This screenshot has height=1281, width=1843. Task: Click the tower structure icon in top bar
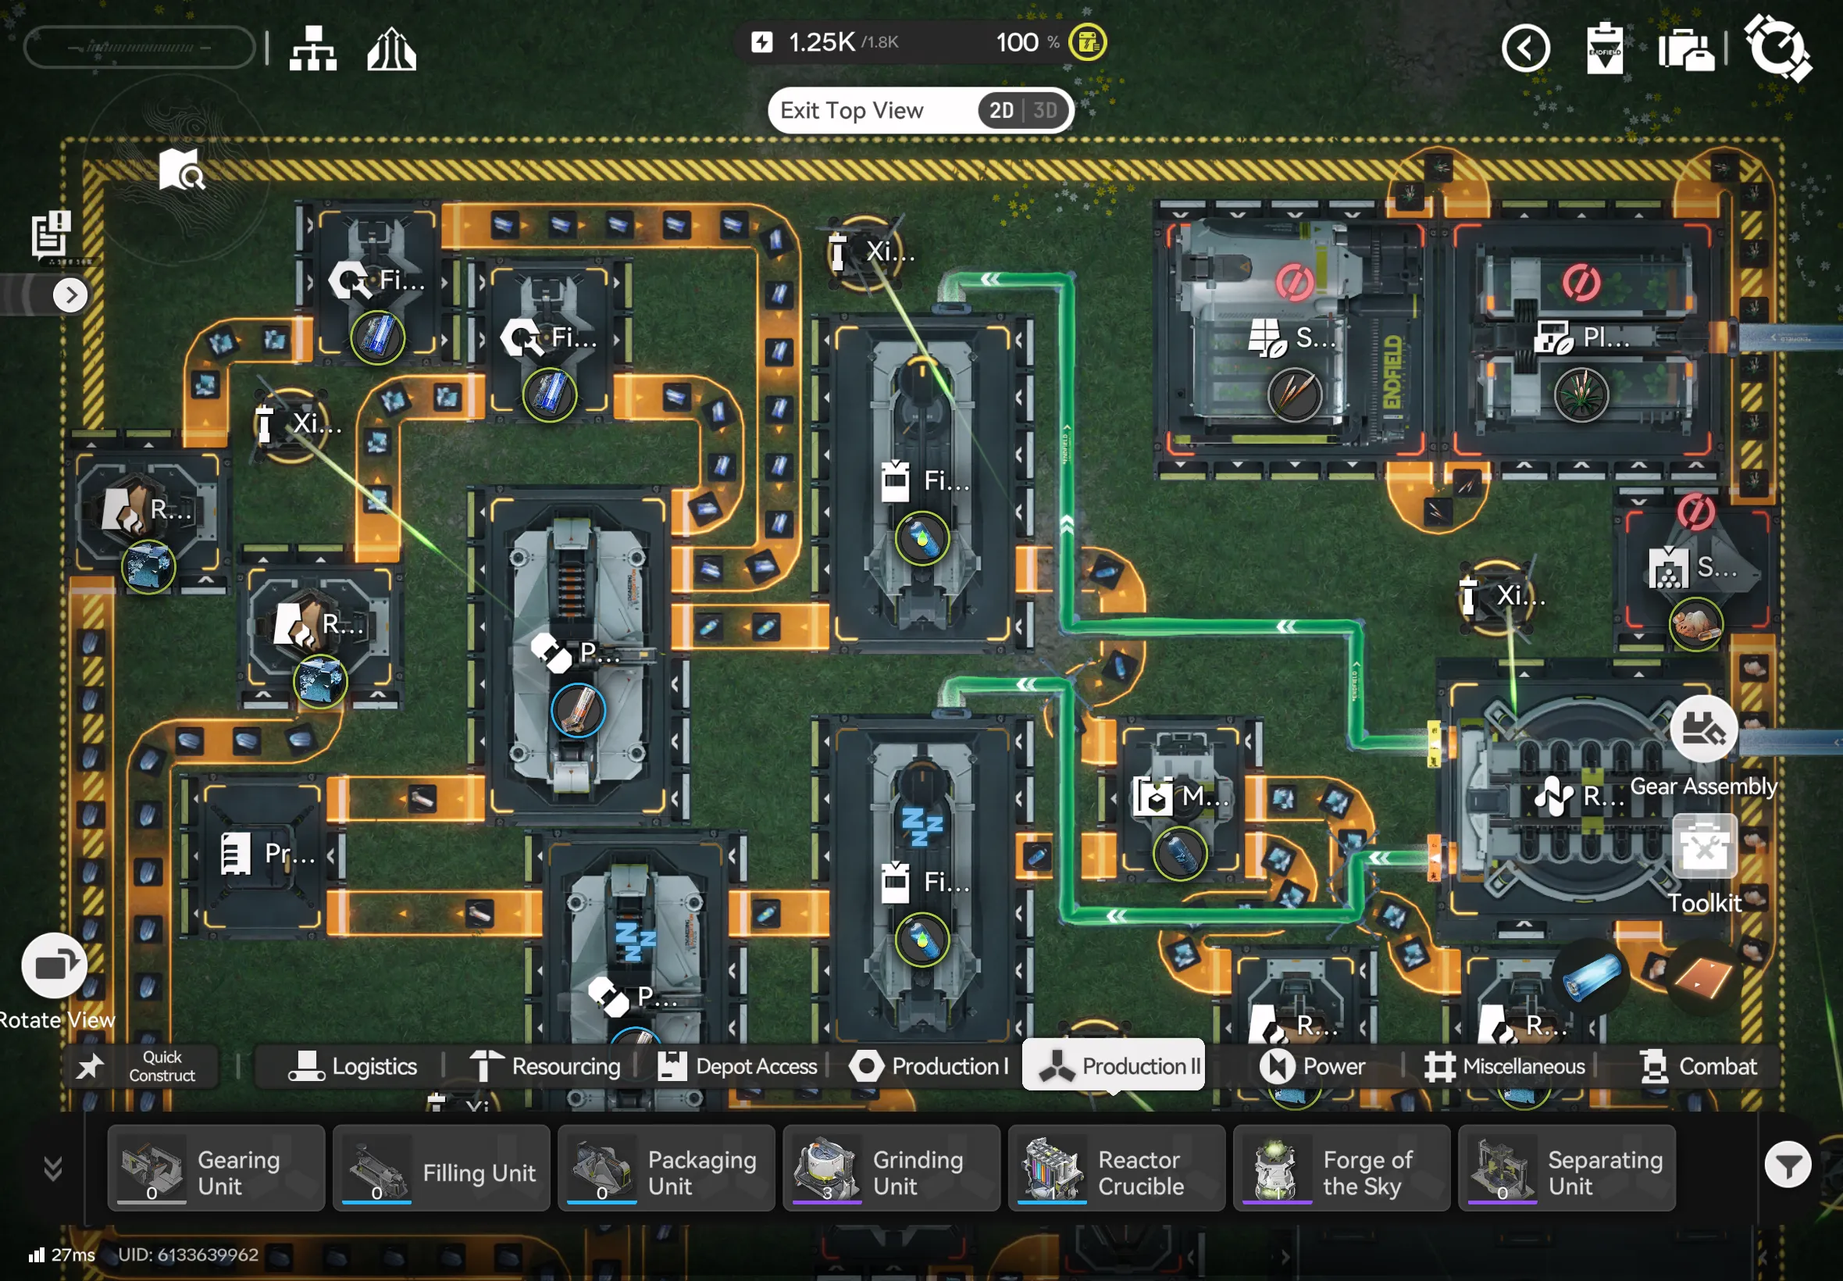391,49
